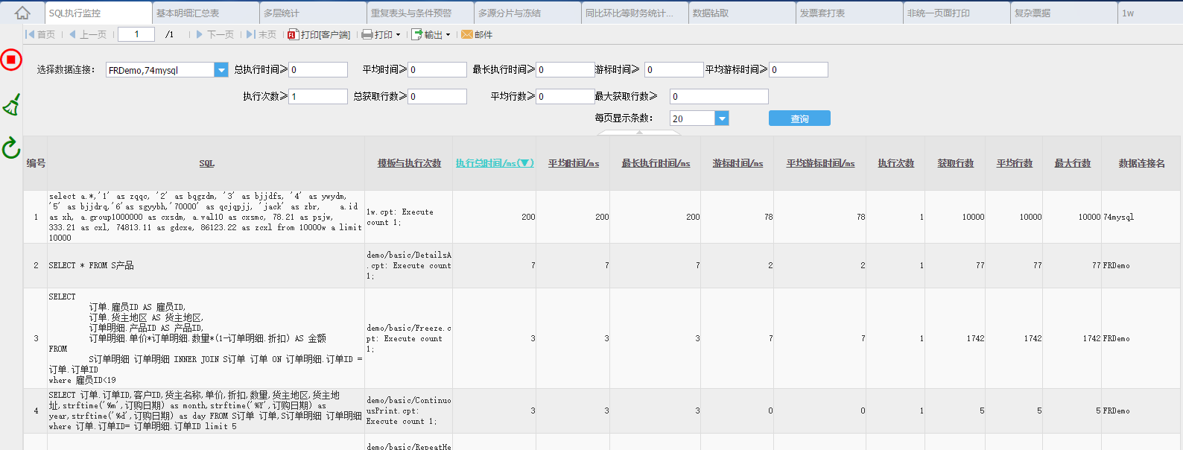
Task: Click the 平均游标时间 input field
Action: tap(799, 69)
